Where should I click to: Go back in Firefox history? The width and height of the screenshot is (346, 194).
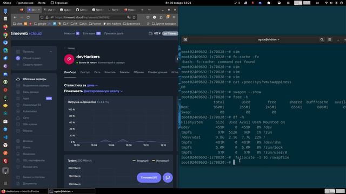click(x=15, y=17)
